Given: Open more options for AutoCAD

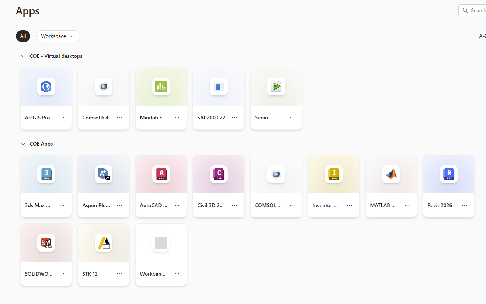Looking at the screenshot, I should coord(177,205).
